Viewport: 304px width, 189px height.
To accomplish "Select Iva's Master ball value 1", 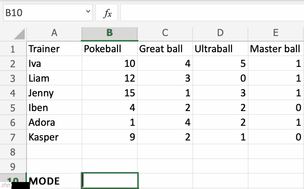I will (x=276, y=63).
